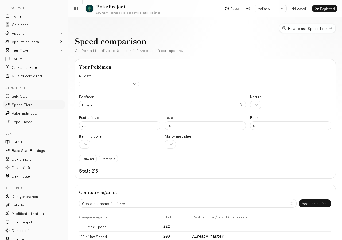Click the Level input field

pyautogui.click(x=205, y=126)
